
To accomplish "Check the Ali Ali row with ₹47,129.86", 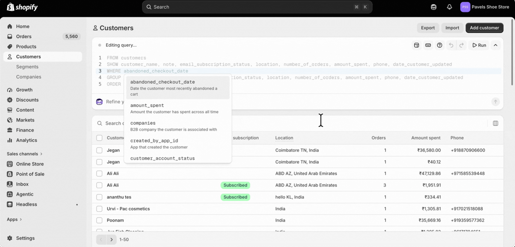I will pos(99,173).
